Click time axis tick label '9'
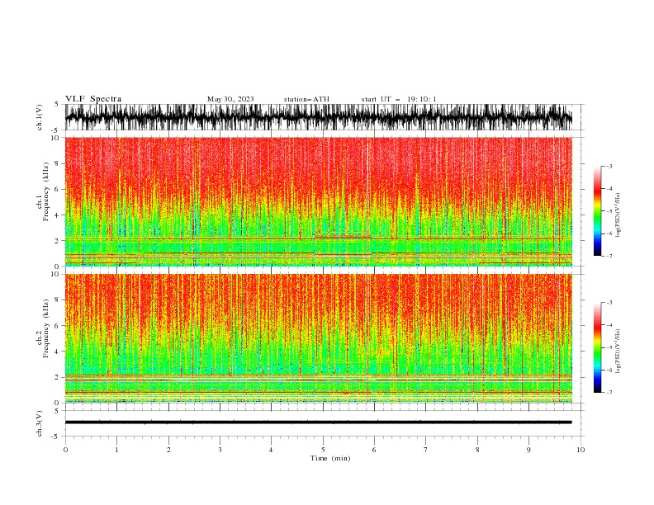 click(528, 450)
